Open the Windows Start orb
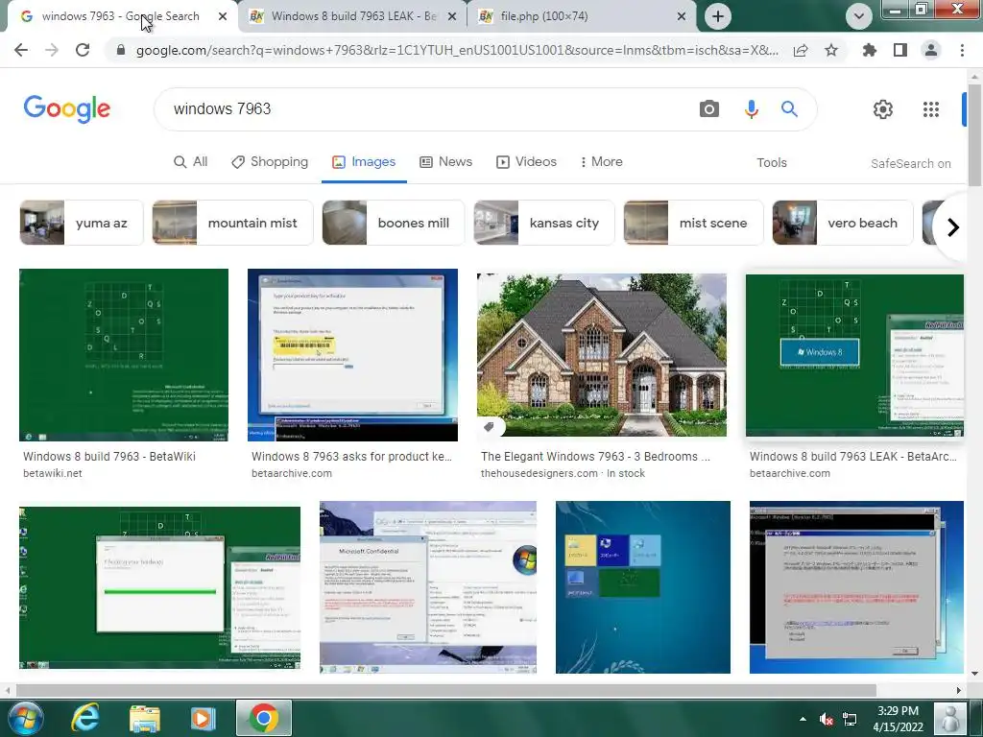Viewport: 983px width, 737px height. [x=26, y=718]
